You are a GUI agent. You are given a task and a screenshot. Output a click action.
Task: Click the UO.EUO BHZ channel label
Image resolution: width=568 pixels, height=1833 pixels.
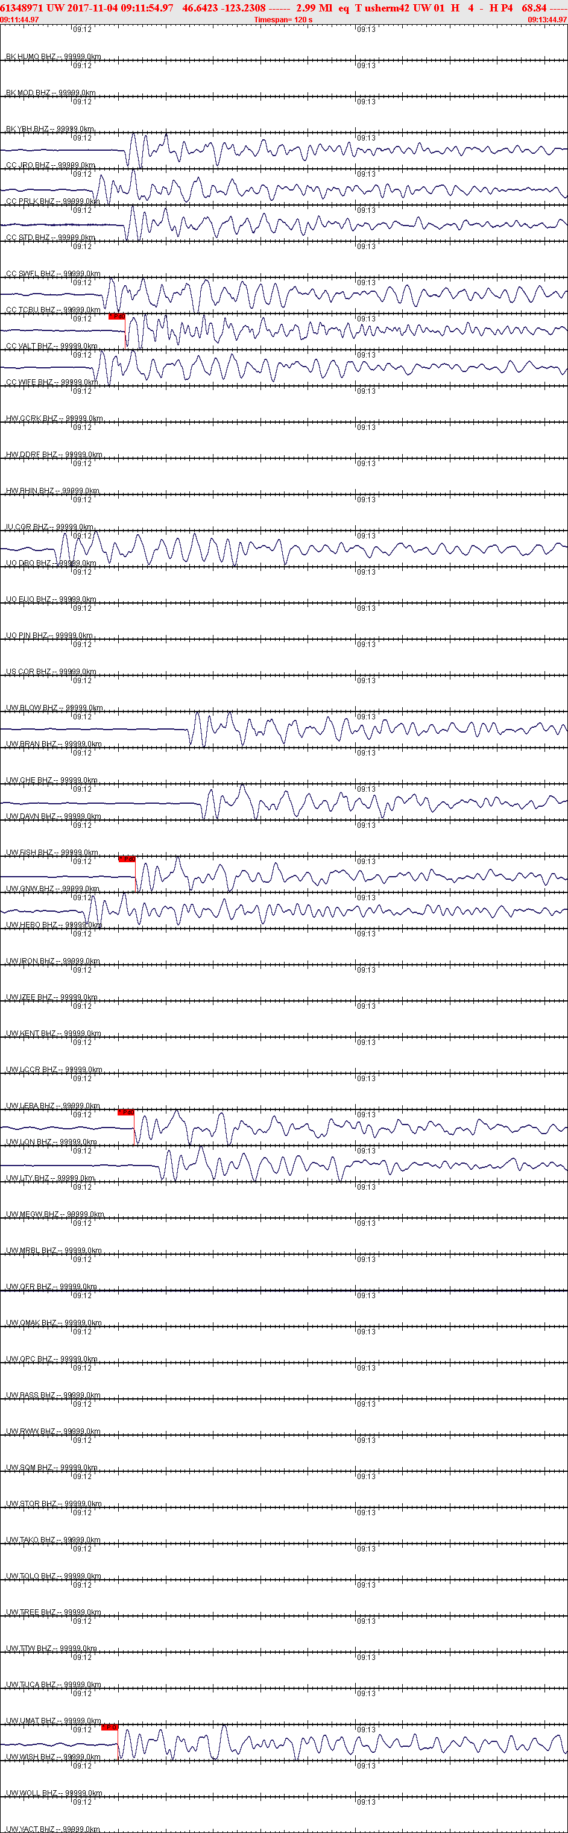pos(51,599)
